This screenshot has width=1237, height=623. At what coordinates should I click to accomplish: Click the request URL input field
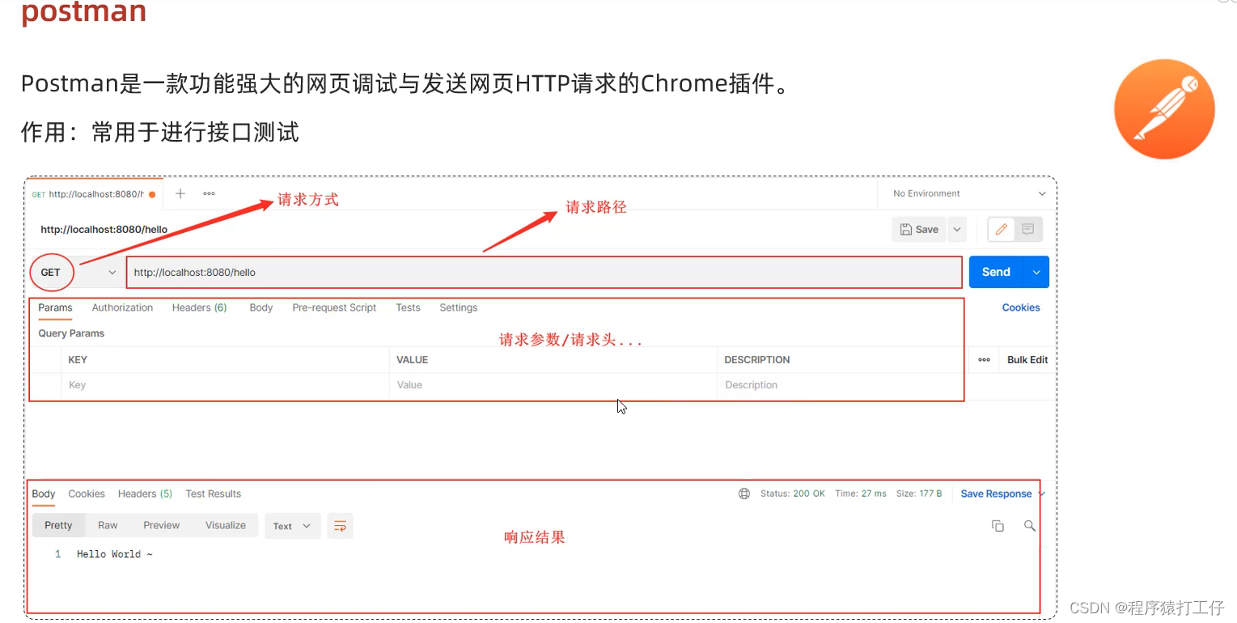click(x=544, y=273)
